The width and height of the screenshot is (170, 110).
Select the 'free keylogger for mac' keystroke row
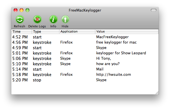(85, 42)
